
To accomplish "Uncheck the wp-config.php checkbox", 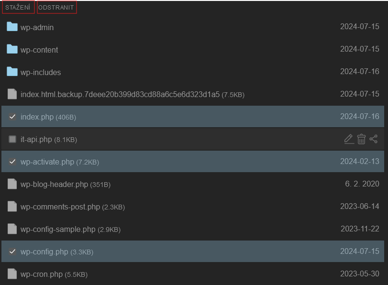I will pyautogui.click(x=12, y=252).
